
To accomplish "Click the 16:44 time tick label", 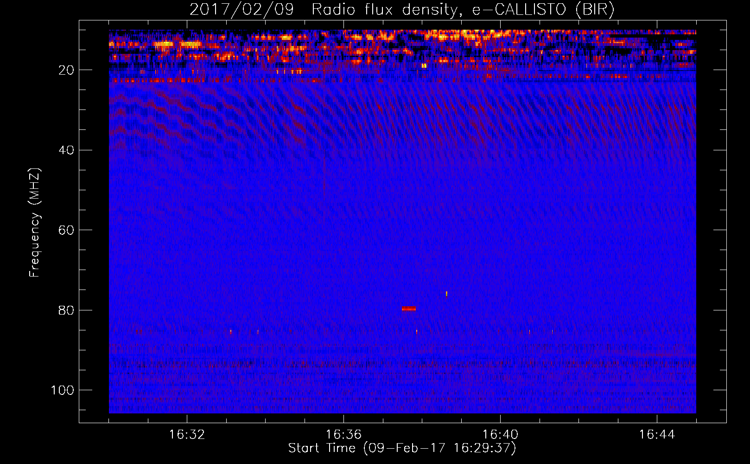I will [x=657, y=435].
